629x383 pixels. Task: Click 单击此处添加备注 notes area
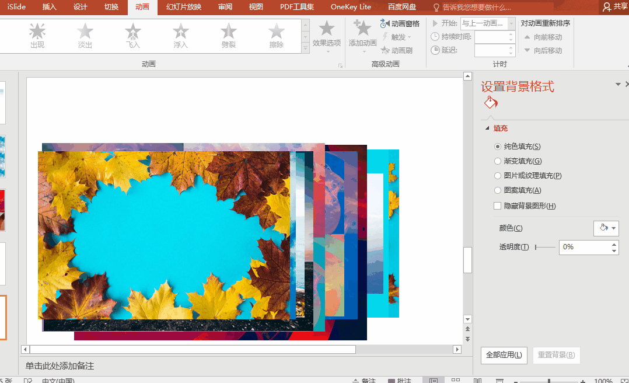point(60,366)
